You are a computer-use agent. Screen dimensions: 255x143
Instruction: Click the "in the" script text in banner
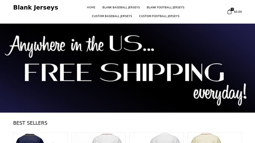pyautogui.click(x=87, y=45)
